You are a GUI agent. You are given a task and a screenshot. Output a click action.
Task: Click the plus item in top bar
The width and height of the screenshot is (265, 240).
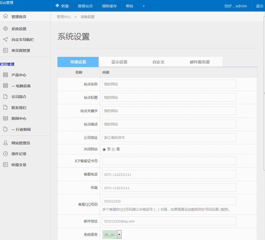144,6
